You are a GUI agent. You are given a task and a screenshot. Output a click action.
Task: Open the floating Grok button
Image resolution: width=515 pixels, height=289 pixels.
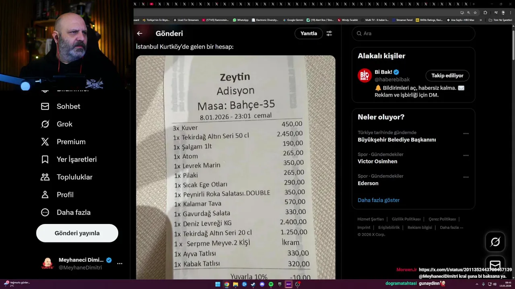click(495, 242)
